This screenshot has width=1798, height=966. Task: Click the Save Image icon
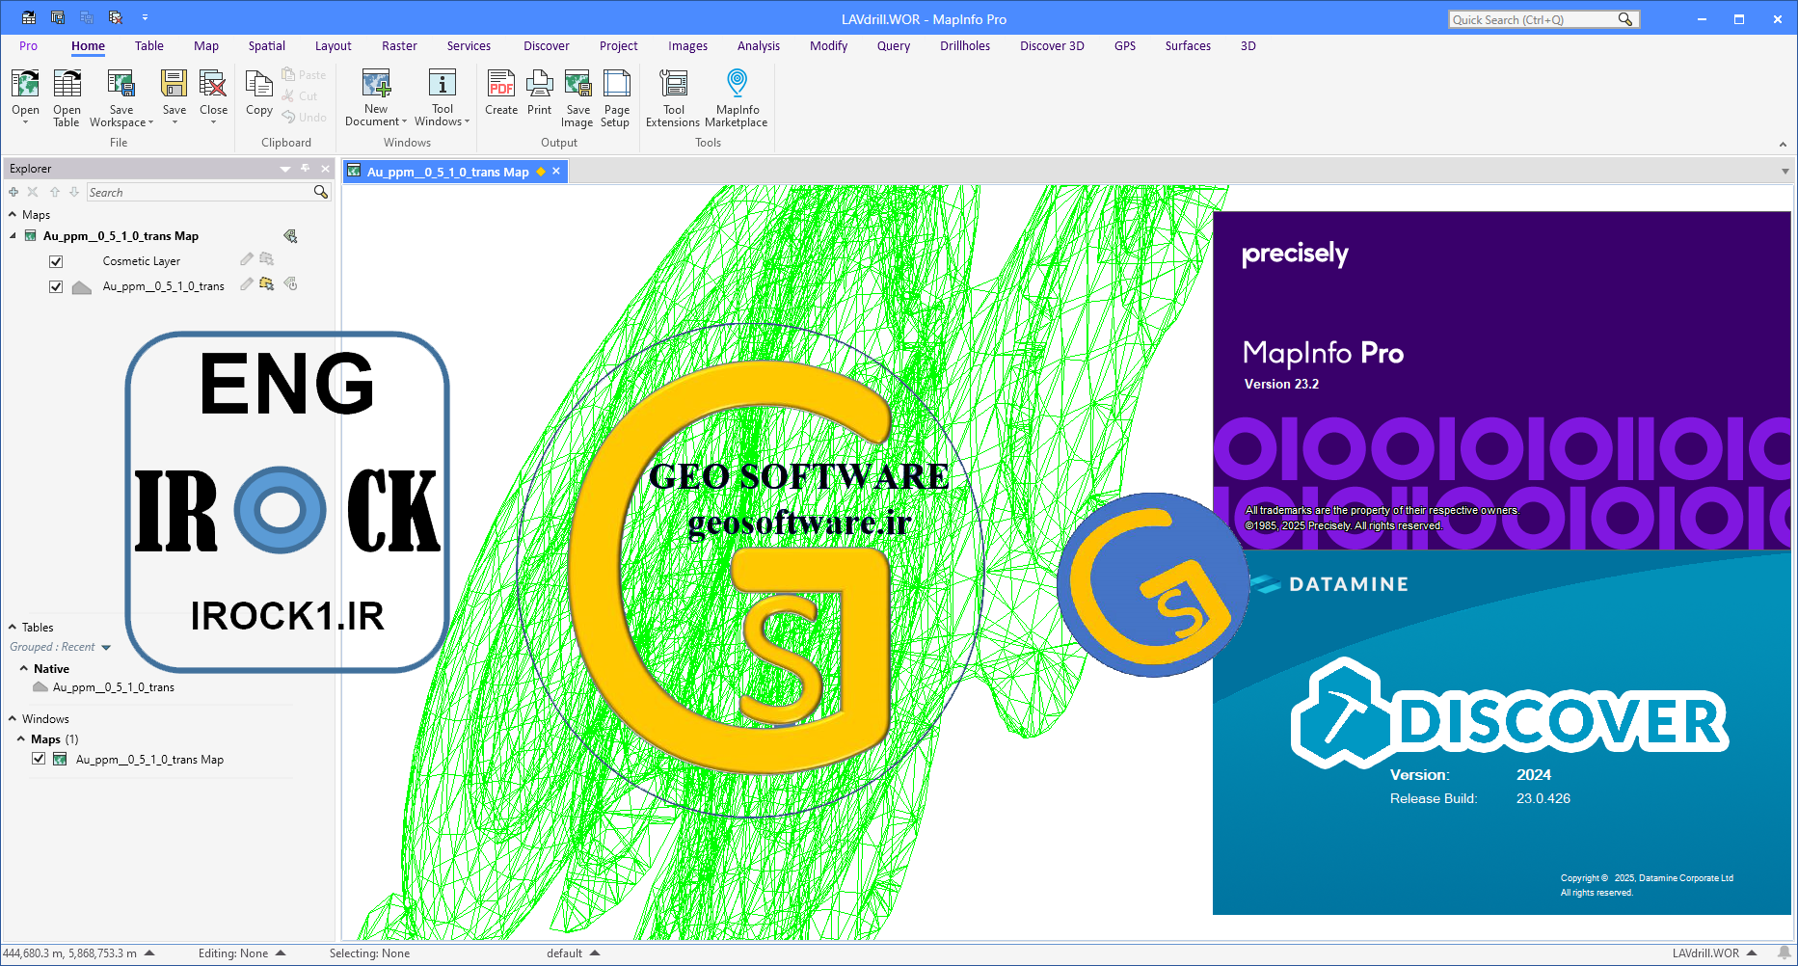click(x=577, y=85)
